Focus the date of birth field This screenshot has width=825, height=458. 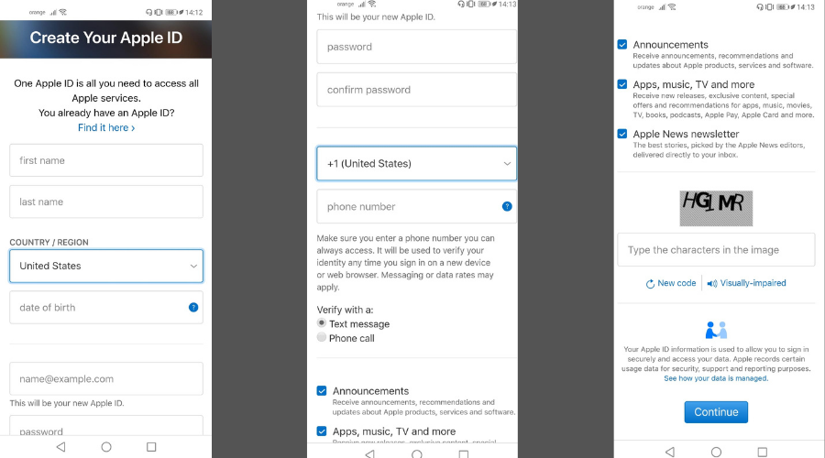pos(106,308)
